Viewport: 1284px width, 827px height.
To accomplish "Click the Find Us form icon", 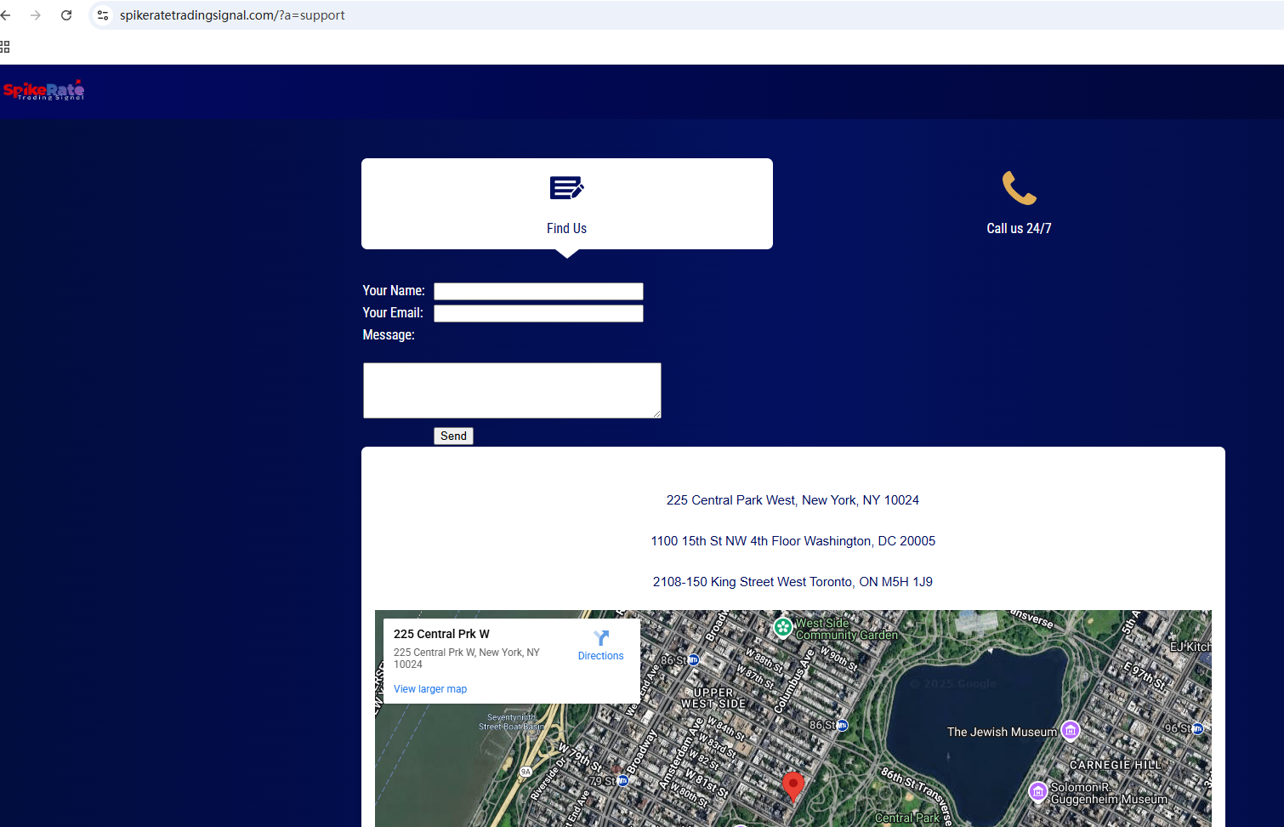I will [x=566, y=188].
